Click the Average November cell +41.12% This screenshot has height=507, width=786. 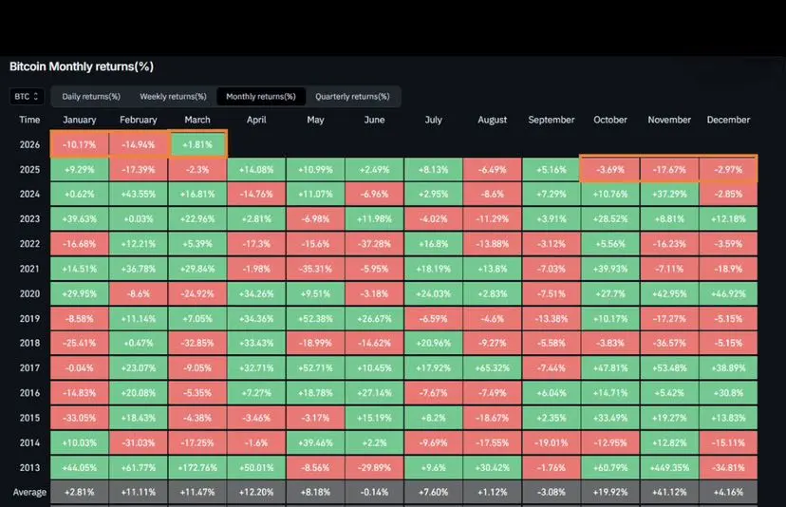669,493
